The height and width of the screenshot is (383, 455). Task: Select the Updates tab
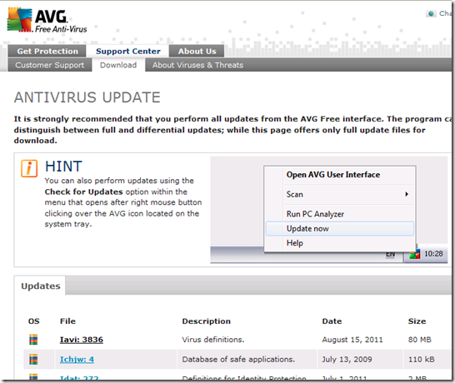tap(40, 286)
